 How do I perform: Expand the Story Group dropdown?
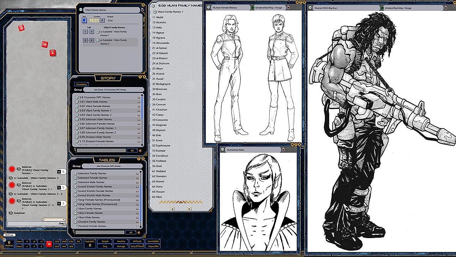click(x=113, y=90)
